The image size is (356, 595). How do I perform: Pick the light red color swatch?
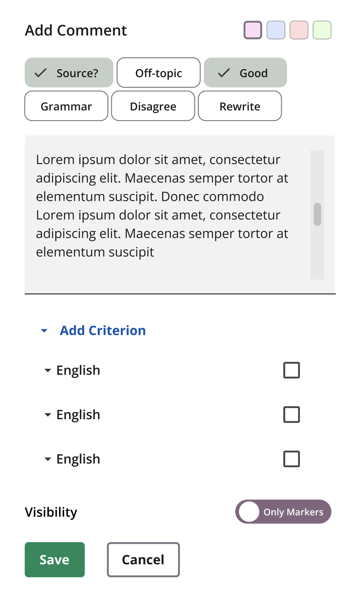(x=299, y=30)
